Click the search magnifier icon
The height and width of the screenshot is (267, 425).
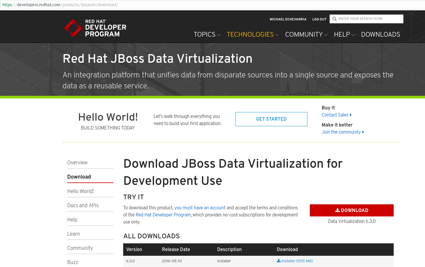tap(334, 19)
